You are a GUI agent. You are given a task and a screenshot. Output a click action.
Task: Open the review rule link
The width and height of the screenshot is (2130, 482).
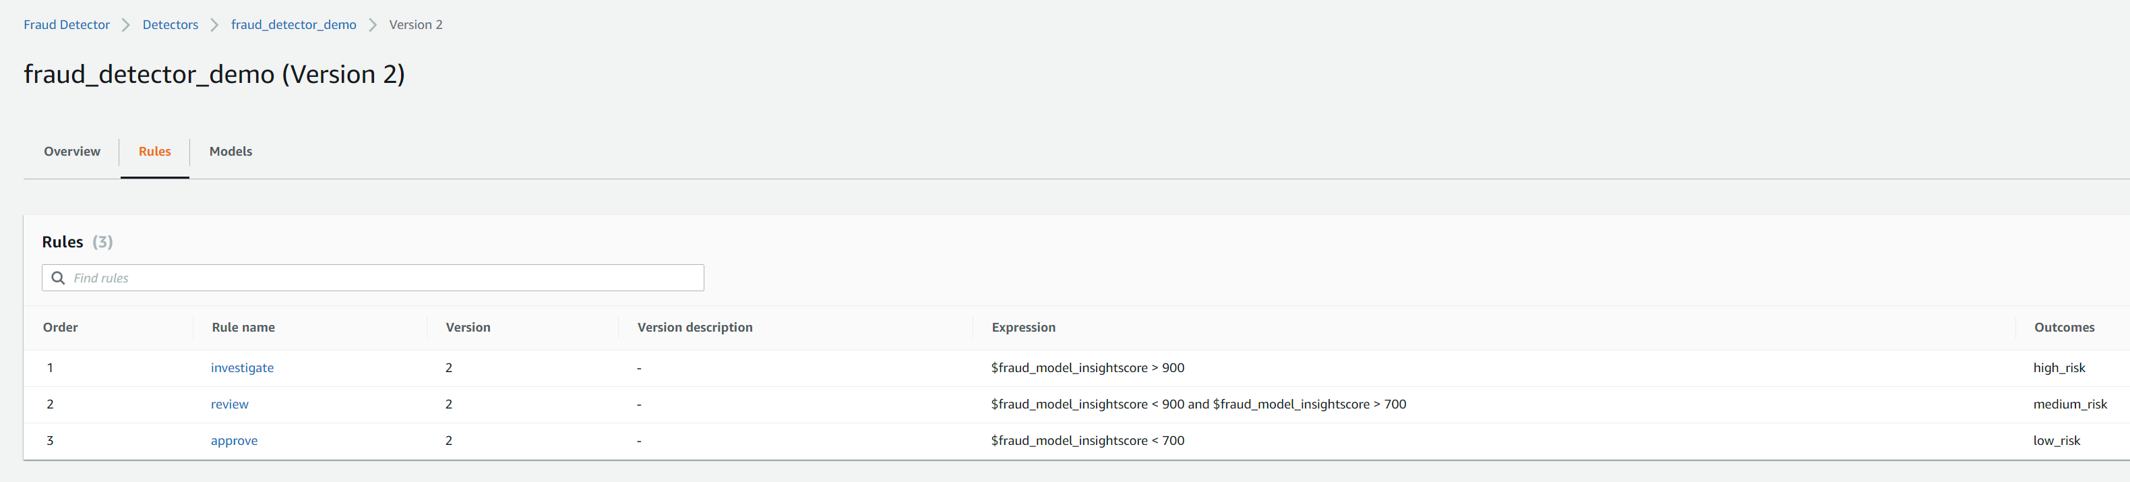tap(230, 404)
